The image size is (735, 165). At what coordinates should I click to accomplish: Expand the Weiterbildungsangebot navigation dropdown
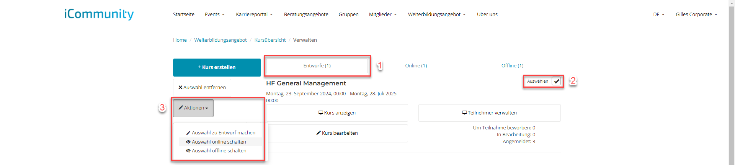(437, 14)
